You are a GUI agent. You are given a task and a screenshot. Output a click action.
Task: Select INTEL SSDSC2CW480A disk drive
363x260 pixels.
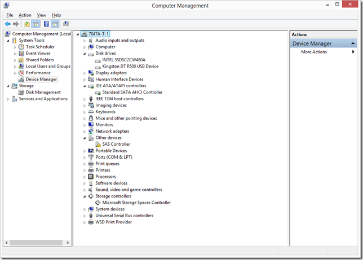tap(124, 60)
